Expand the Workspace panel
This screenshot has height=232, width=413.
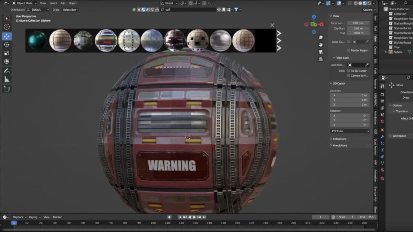[x=399, y=136]
